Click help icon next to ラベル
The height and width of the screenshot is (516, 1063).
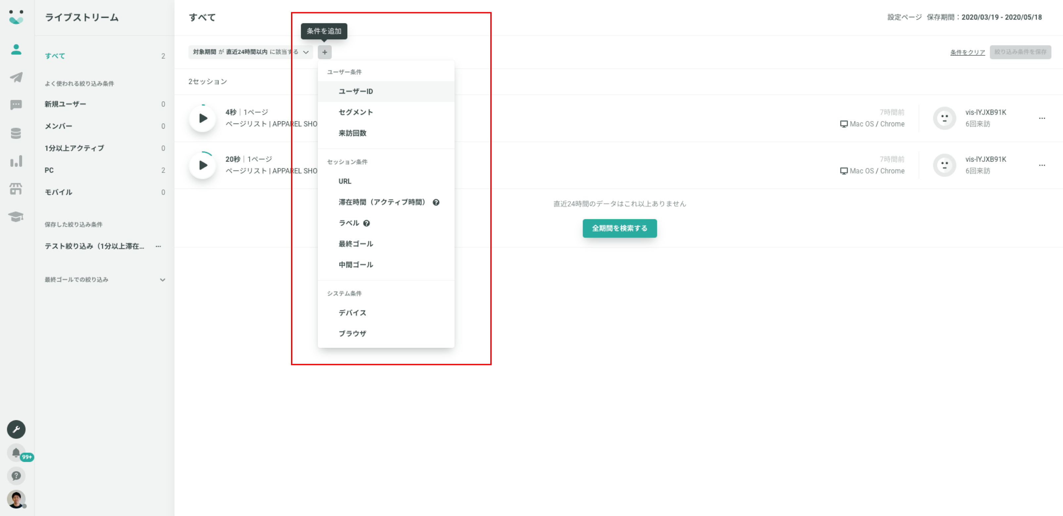point(366,223)
